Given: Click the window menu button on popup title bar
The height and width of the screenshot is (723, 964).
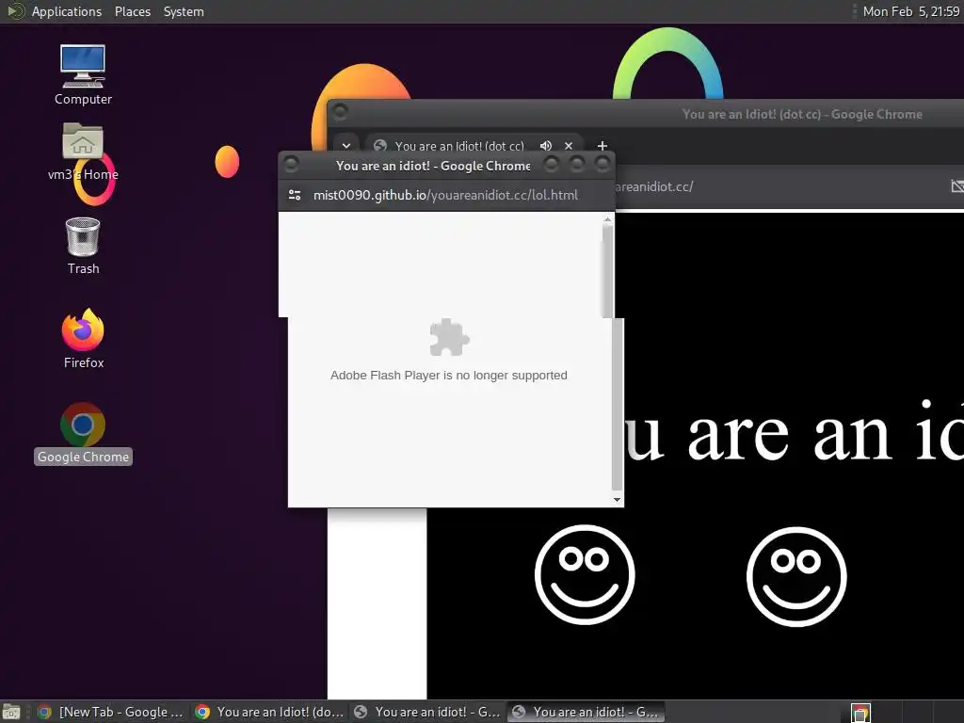Looking at the screenshot, I should pos(292,164).
